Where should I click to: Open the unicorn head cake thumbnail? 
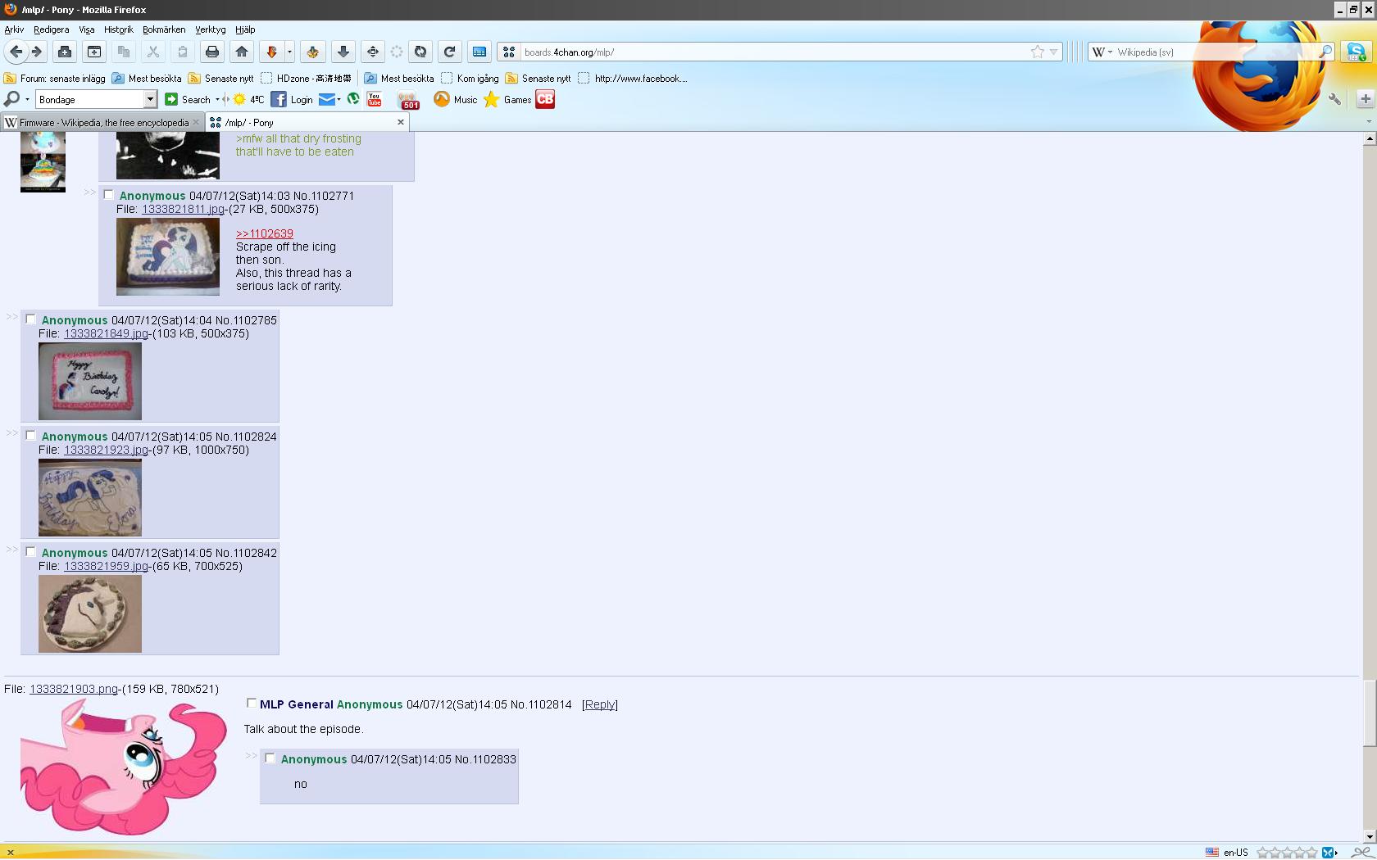coord(90,613)
